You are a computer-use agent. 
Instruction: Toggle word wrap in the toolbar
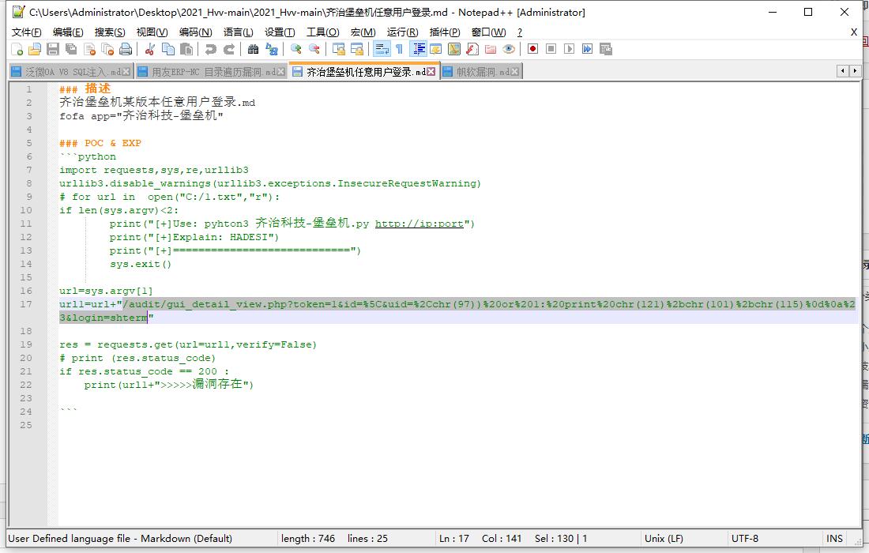point(382,49)
